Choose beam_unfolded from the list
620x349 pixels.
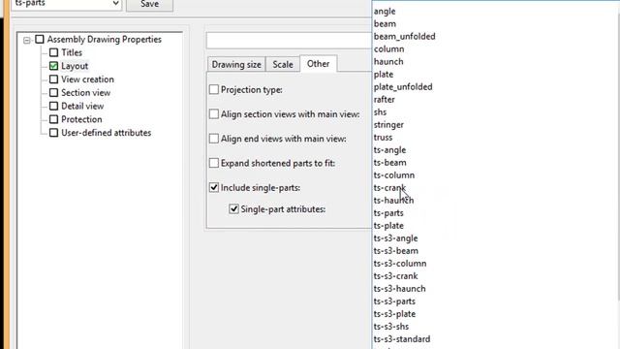[405, 37]
